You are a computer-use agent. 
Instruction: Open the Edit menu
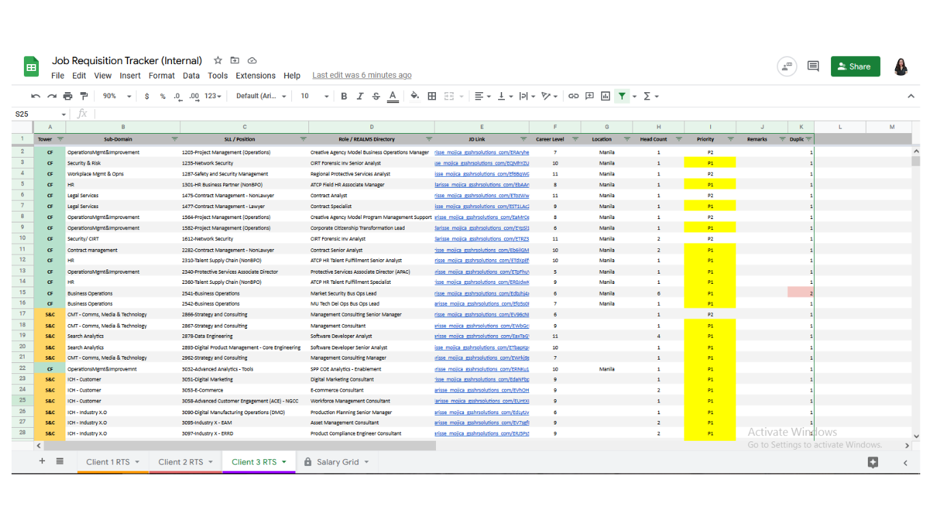point(79,76)
